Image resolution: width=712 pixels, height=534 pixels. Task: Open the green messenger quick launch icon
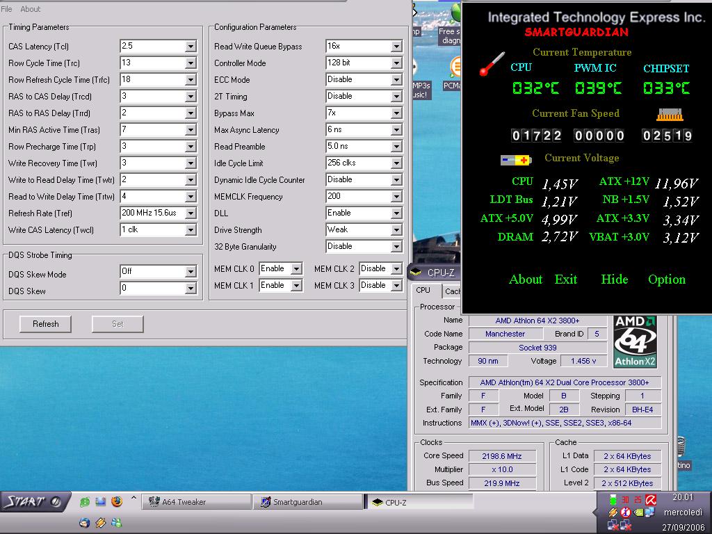click(84, 502)
